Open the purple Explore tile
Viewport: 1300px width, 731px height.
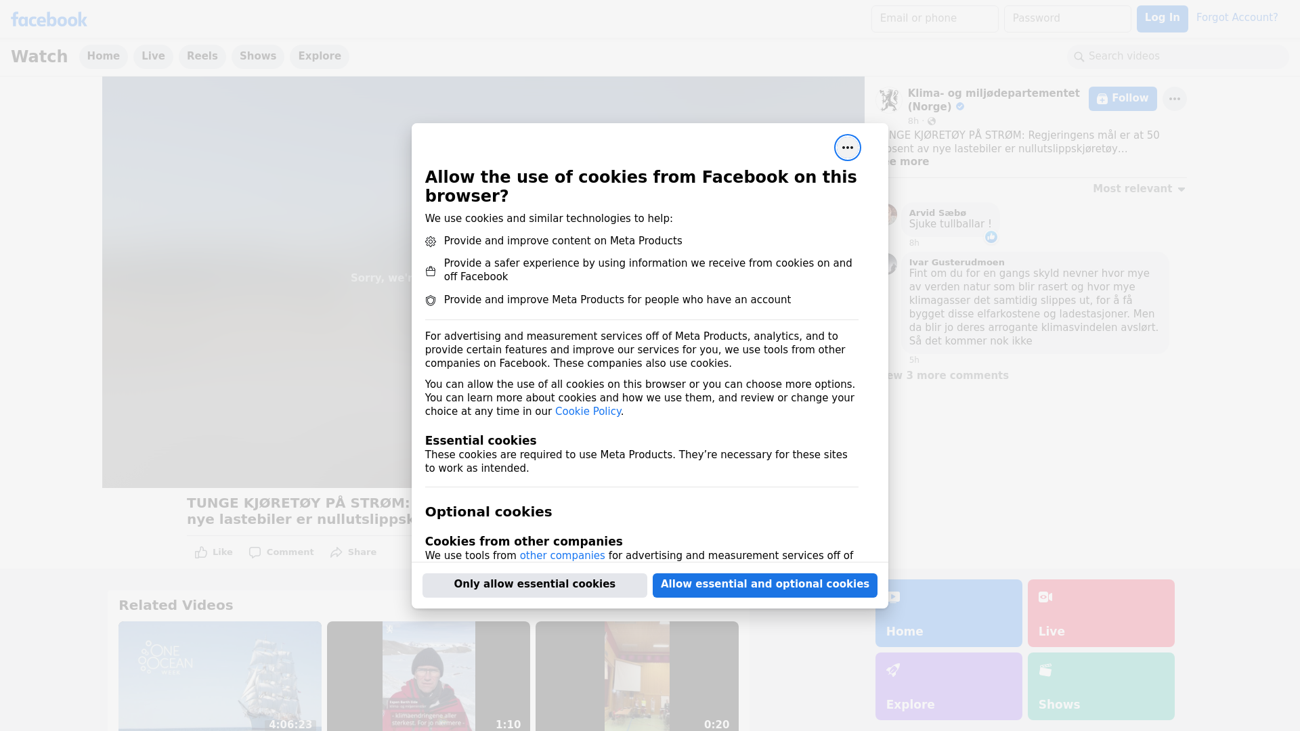coord(948,686)
